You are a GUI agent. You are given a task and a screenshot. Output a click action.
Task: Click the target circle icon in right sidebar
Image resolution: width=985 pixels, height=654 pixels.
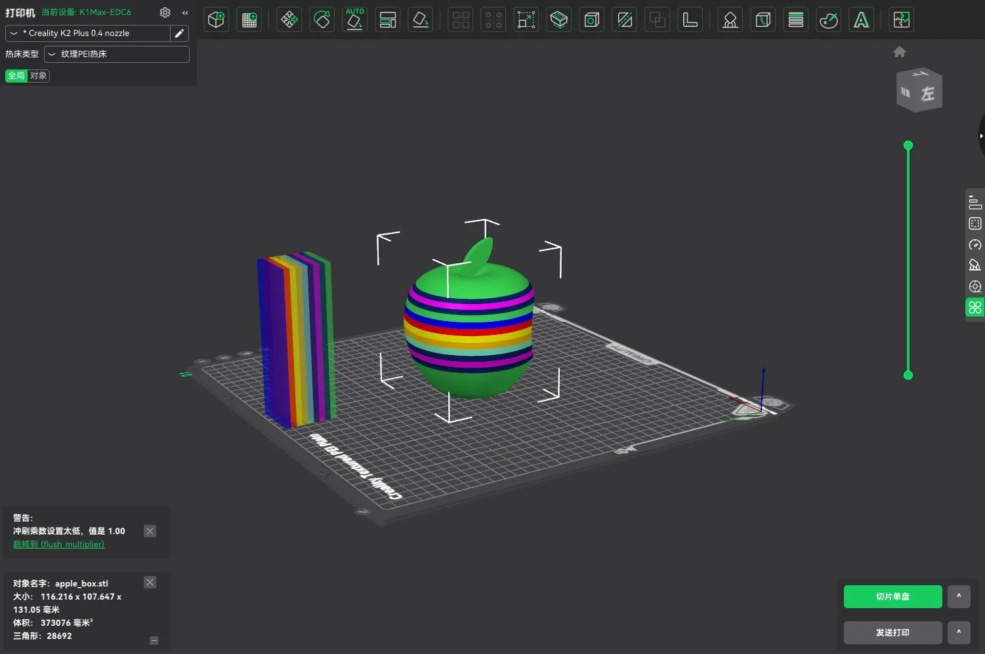(x=975, y=286)
